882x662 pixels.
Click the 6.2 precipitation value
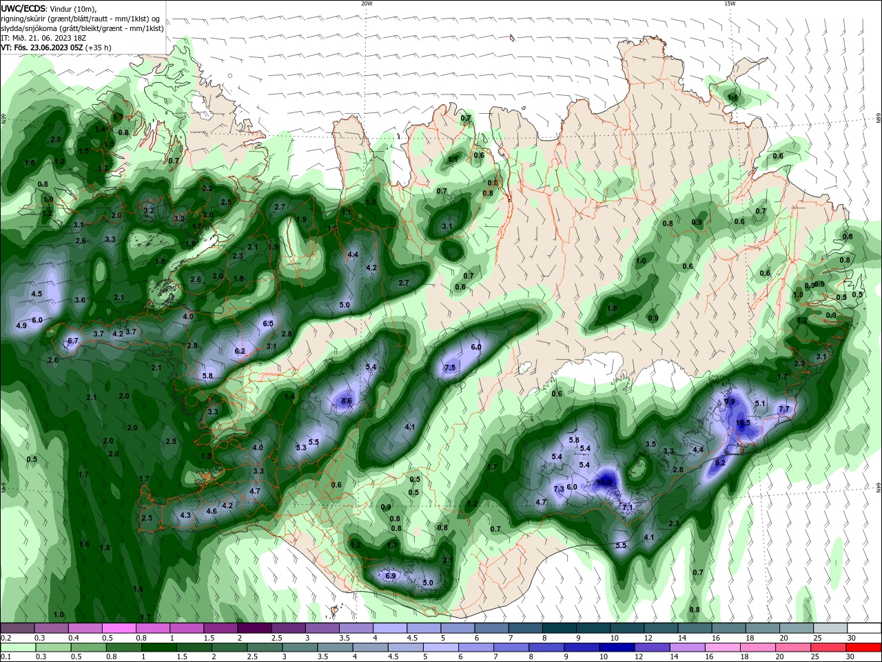[x=240, y=351]
